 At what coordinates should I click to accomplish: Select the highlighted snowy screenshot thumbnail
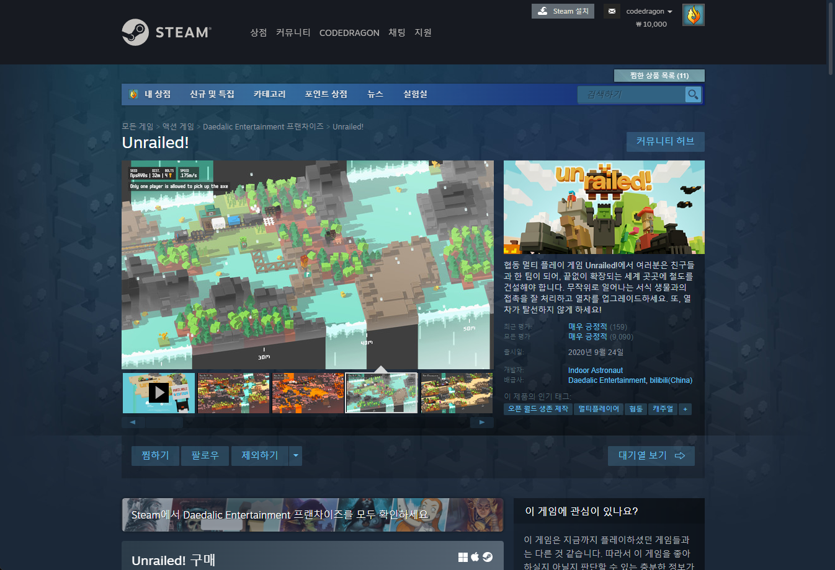coord(382,393)
